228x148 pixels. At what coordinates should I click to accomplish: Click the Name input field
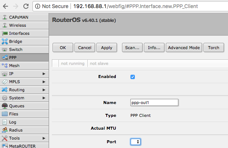(x=154, y=103)
